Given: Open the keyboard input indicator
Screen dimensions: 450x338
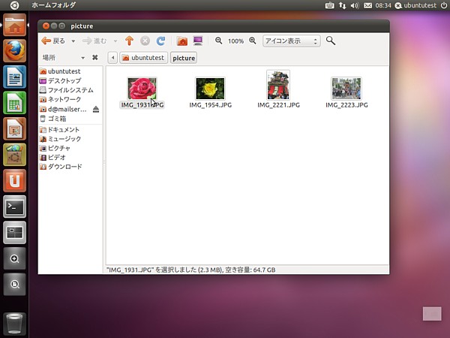Looking at the screenshot, I should point(329,5).
